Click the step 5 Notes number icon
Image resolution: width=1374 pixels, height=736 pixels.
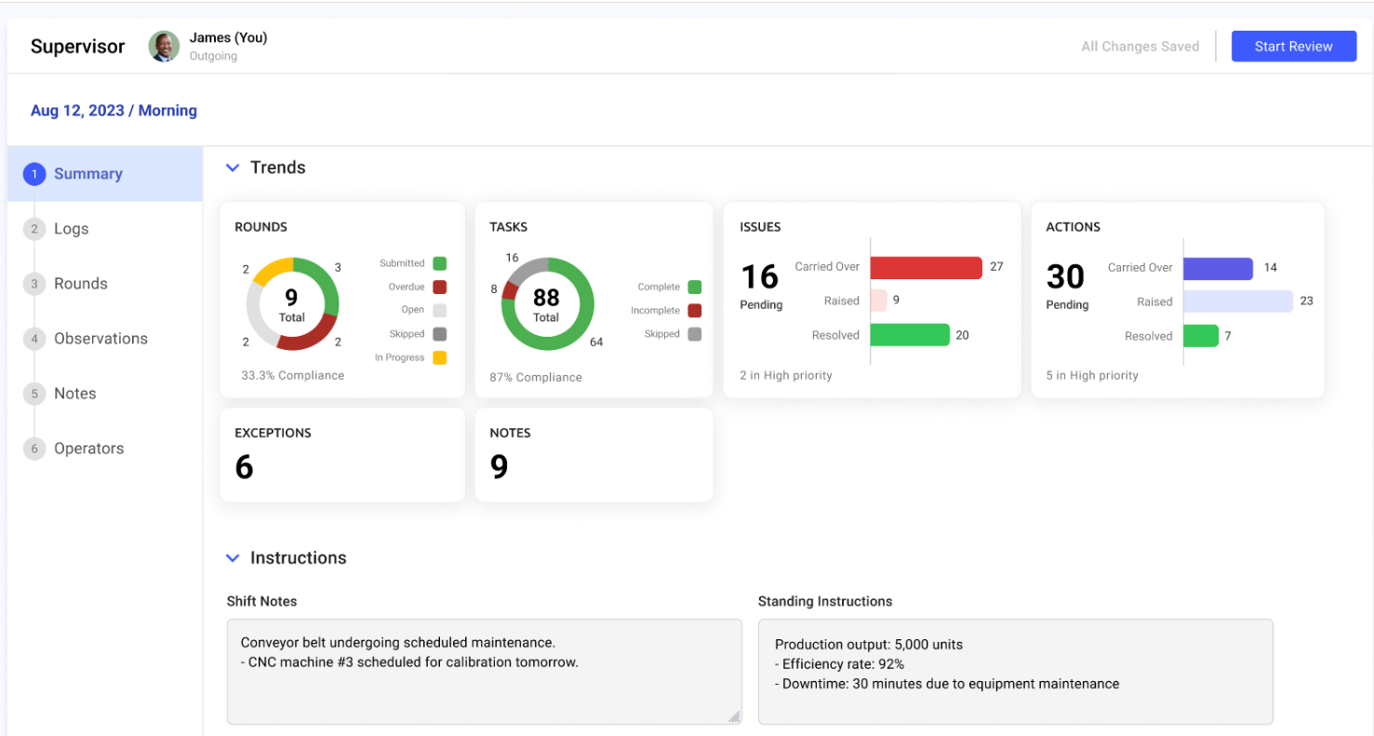(x=34, y=394)
